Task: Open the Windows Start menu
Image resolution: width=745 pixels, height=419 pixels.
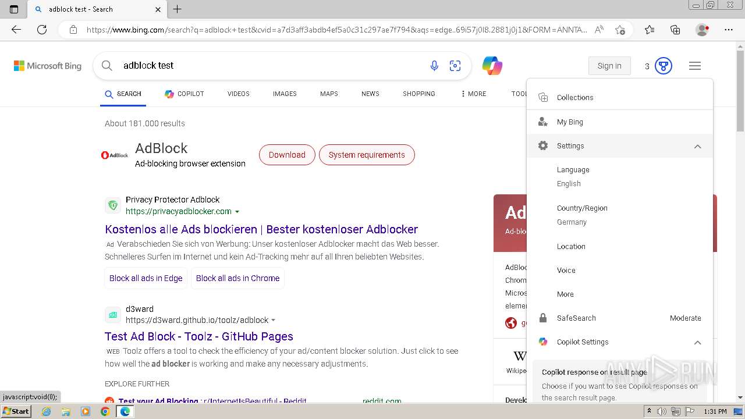Action: click(16, 411)
